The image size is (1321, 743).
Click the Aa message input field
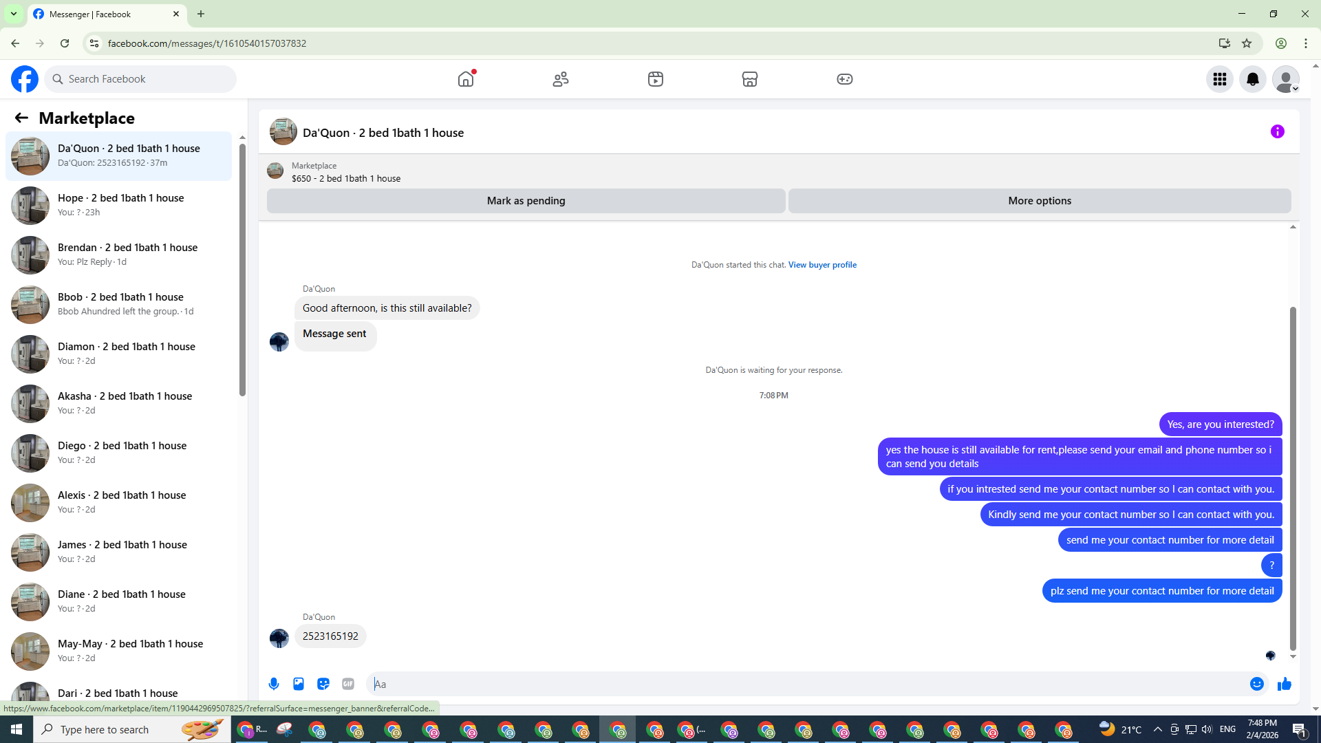point(805,684)
